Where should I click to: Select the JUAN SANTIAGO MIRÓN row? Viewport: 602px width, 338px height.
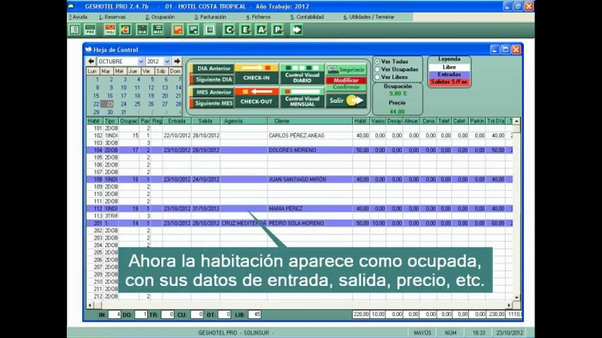coord(300,179)
